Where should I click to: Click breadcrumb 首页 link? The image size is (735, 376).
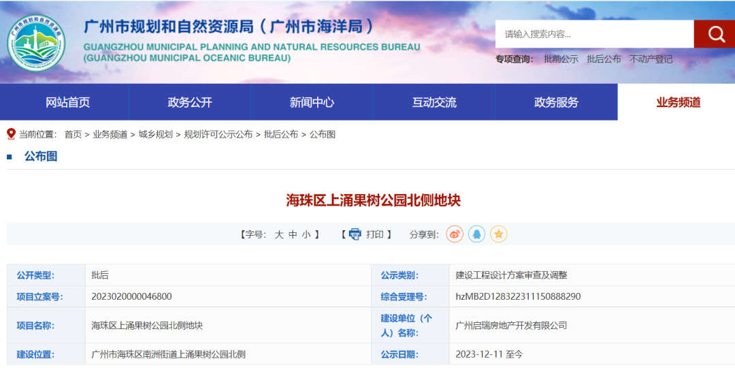pos(73,134)
